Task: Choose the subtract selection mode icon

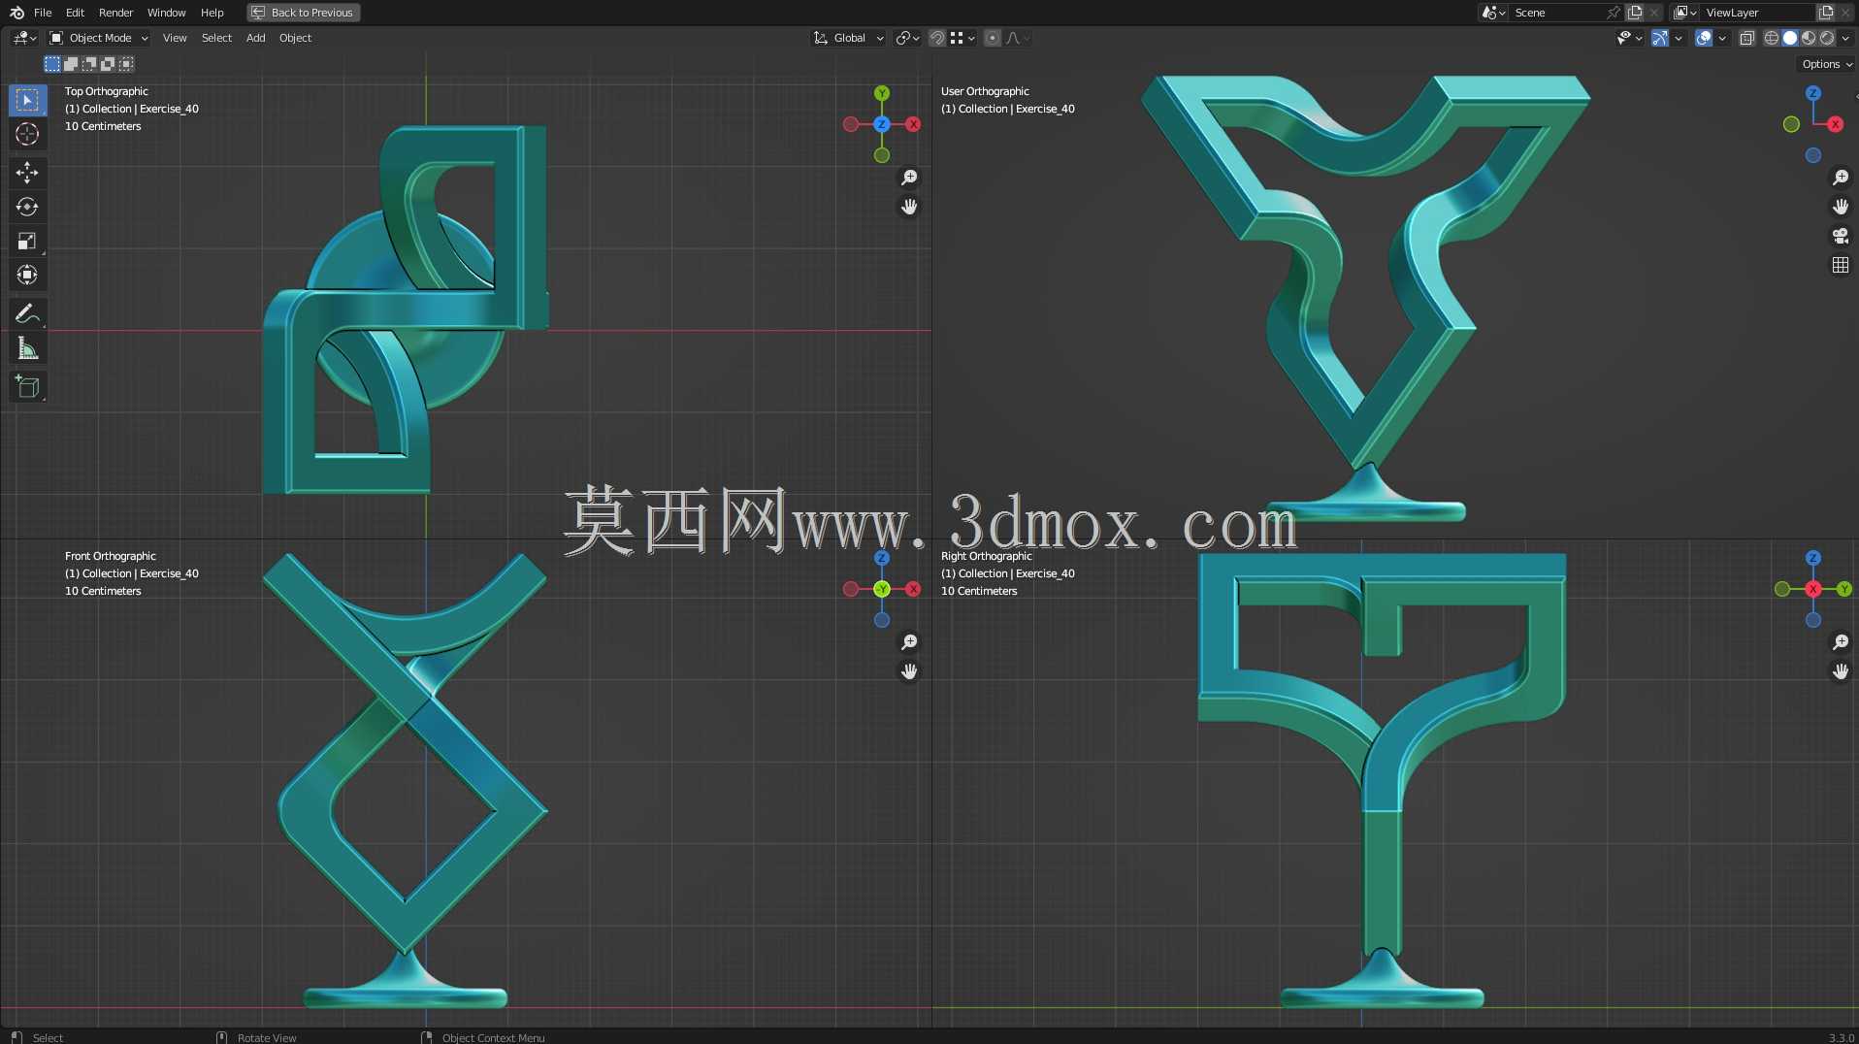Action: (89, 64)
